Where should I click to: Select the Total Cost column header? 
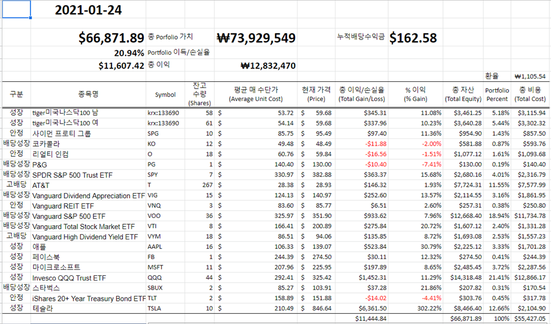530,94
